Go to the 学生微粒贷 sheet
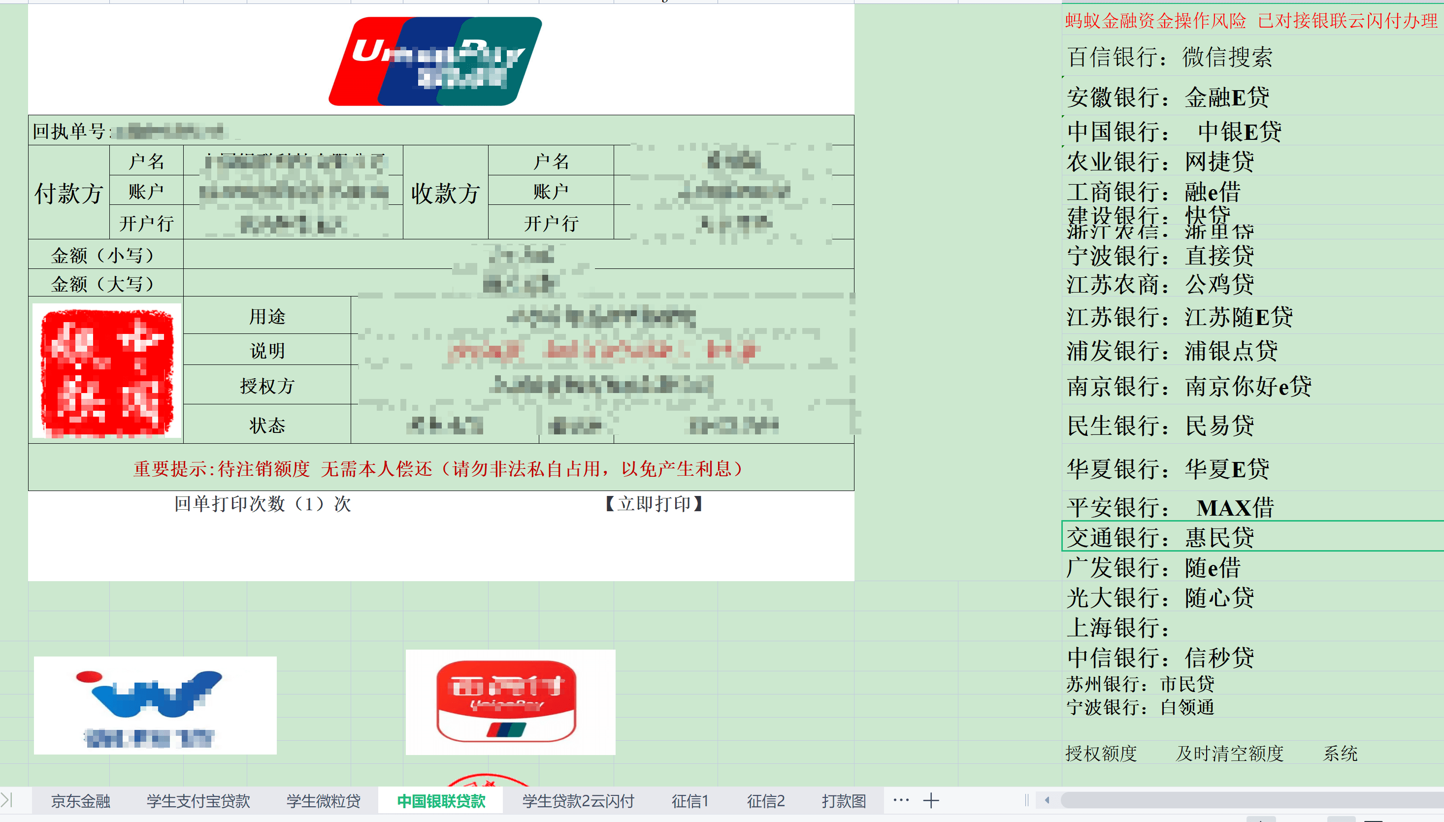 tap(323, 801)
